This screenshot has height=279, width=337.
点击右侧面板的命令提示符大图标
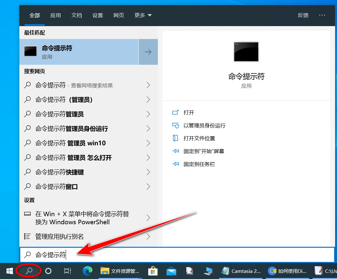[x=246, y=52]
